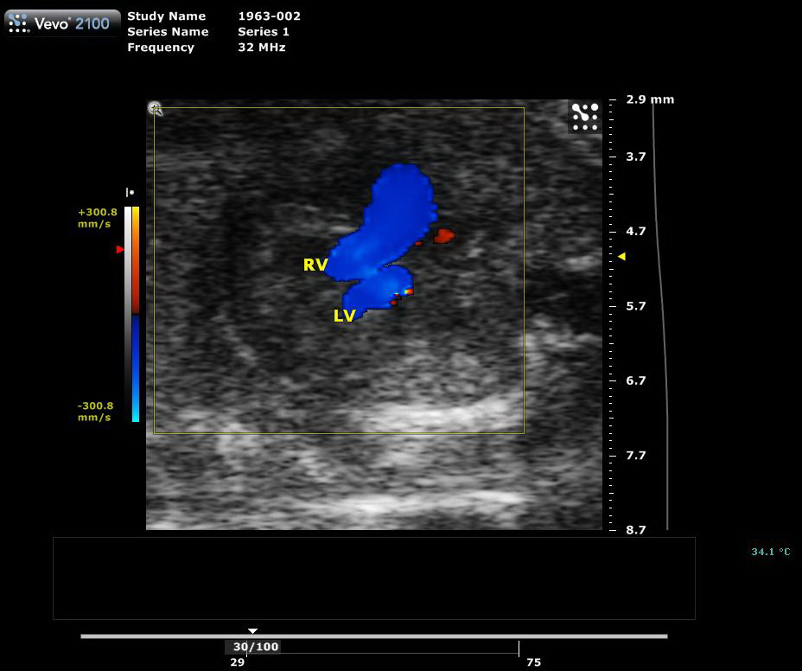Select the yellow focal depth arrow
The height and width of the screenshot is (671, 802).
[x=621, y=256]
